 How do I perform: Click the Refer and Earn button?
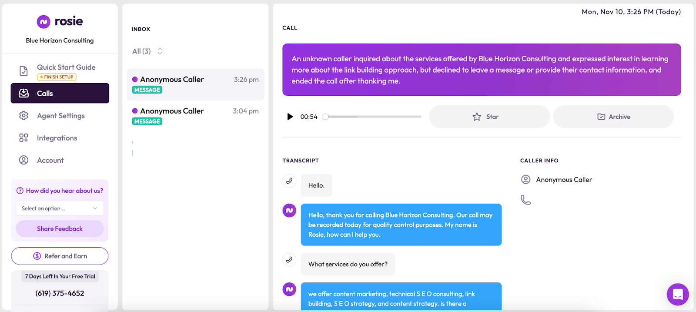pyautogui.click(x=60, y=256)
